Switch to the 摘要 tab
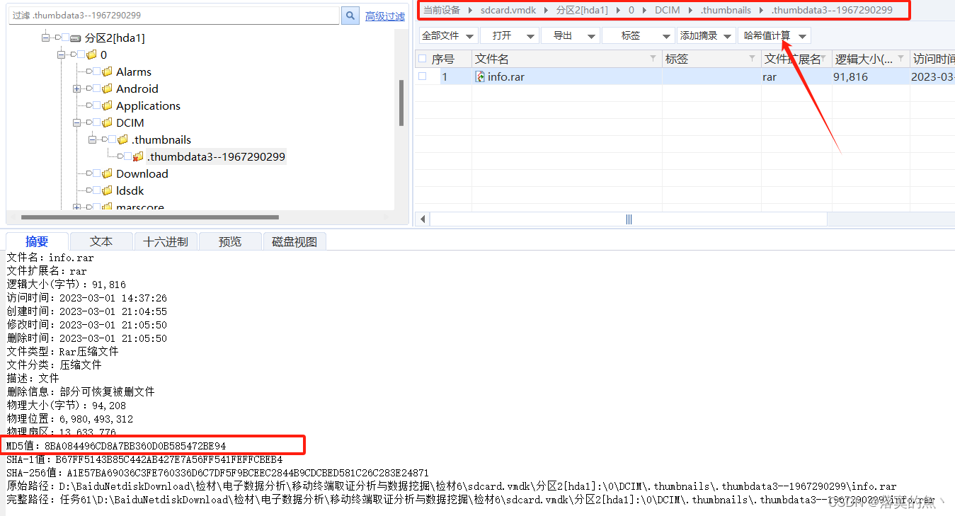The height and width of the screenshot is (516, 955). tap(37, 241)
